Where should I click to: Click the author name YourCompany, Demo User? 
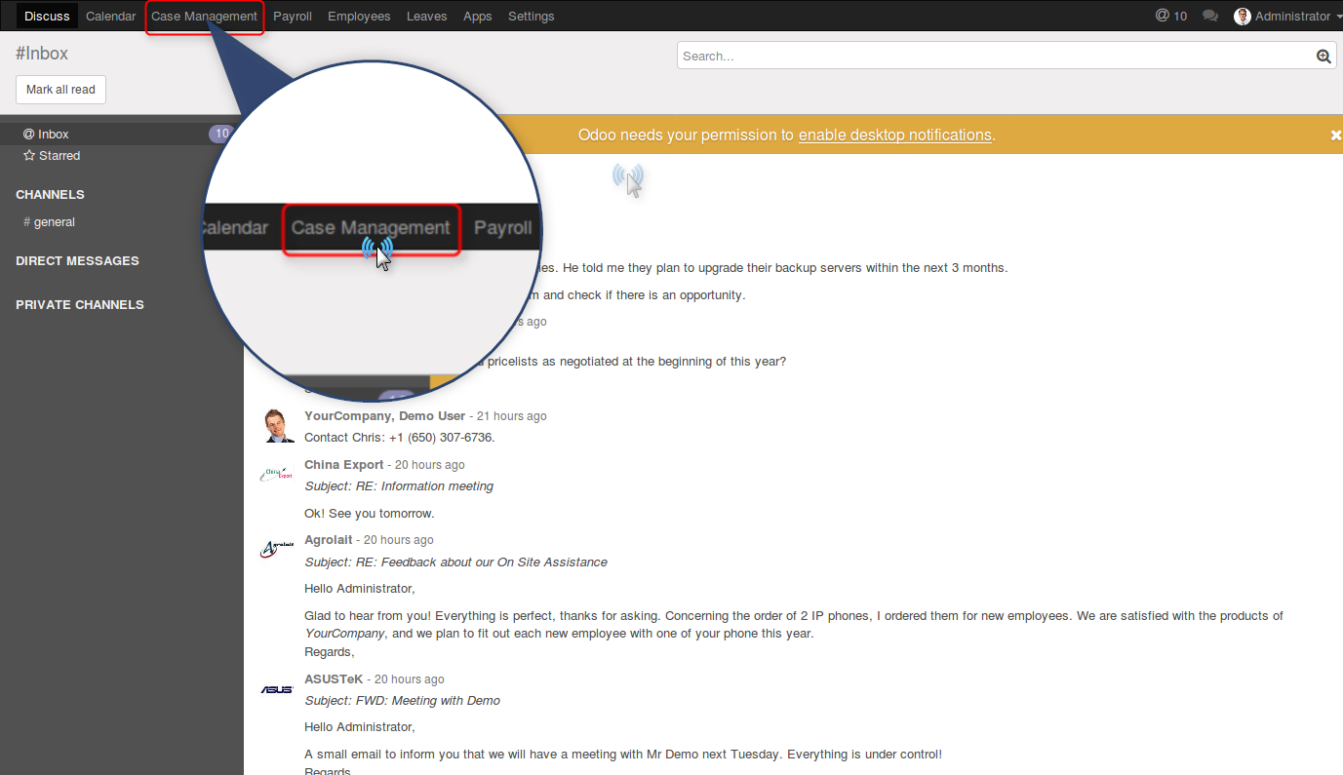tap(385, 416)
